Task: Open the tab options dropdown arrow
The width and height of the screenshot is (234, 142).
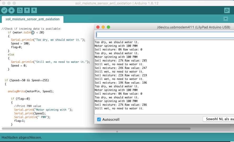Action: point(226,19)
